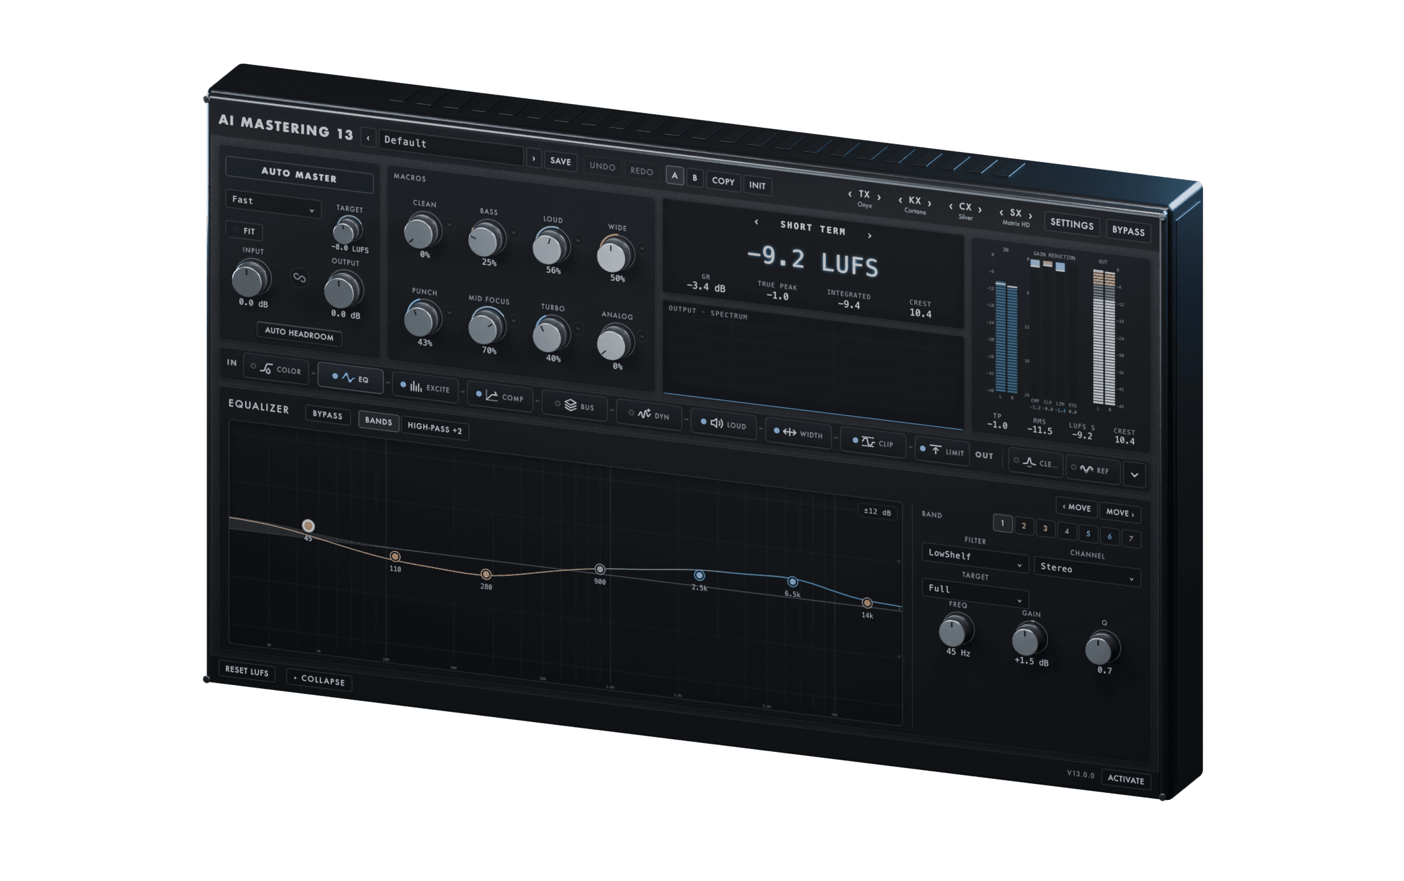This screenshot has height=881, width=1404.
Task: Click the Save button
Action: tap(560, 162)
